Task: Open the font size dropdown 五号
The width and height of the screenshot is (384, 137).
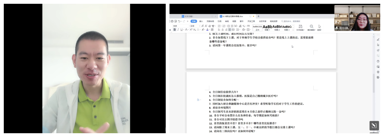Action: pos(195,26)
